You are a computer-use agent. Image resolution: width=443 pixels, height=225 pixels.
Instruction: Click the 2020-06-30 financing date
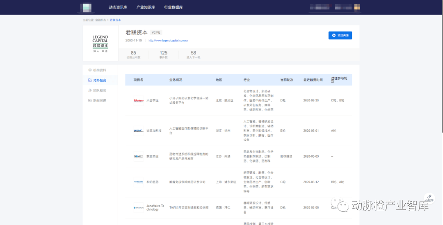point(311,101)
